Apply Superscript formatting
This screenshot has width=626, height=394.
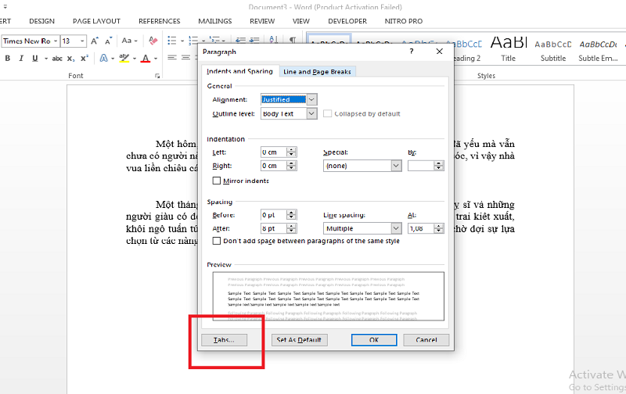pyautogui.click(x=85, y=58)
